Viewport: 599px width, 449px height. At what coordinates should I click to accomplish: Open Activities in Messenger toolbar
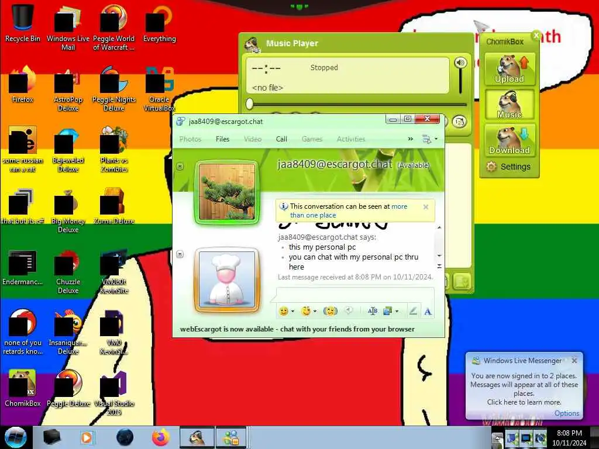tap(351, 139)
